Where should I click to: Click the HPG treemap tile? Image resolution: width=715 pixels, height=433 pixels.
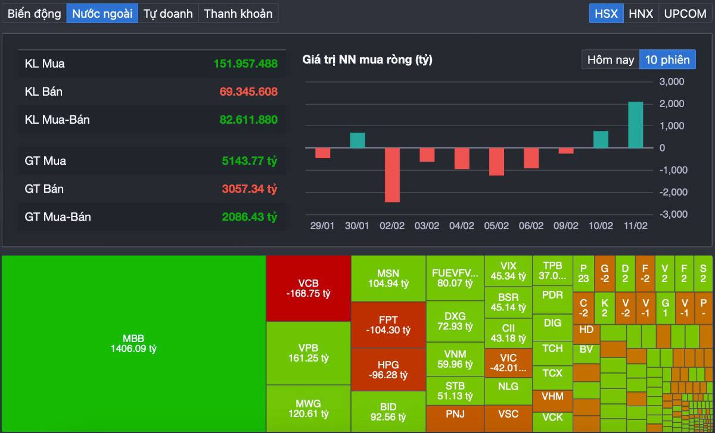click(x=388, y=369)
